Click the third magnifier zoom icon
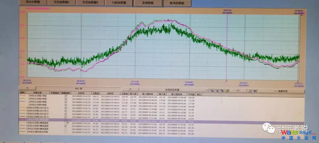Image resolution: width=319 pixels, height=143 pixels. 222,90
